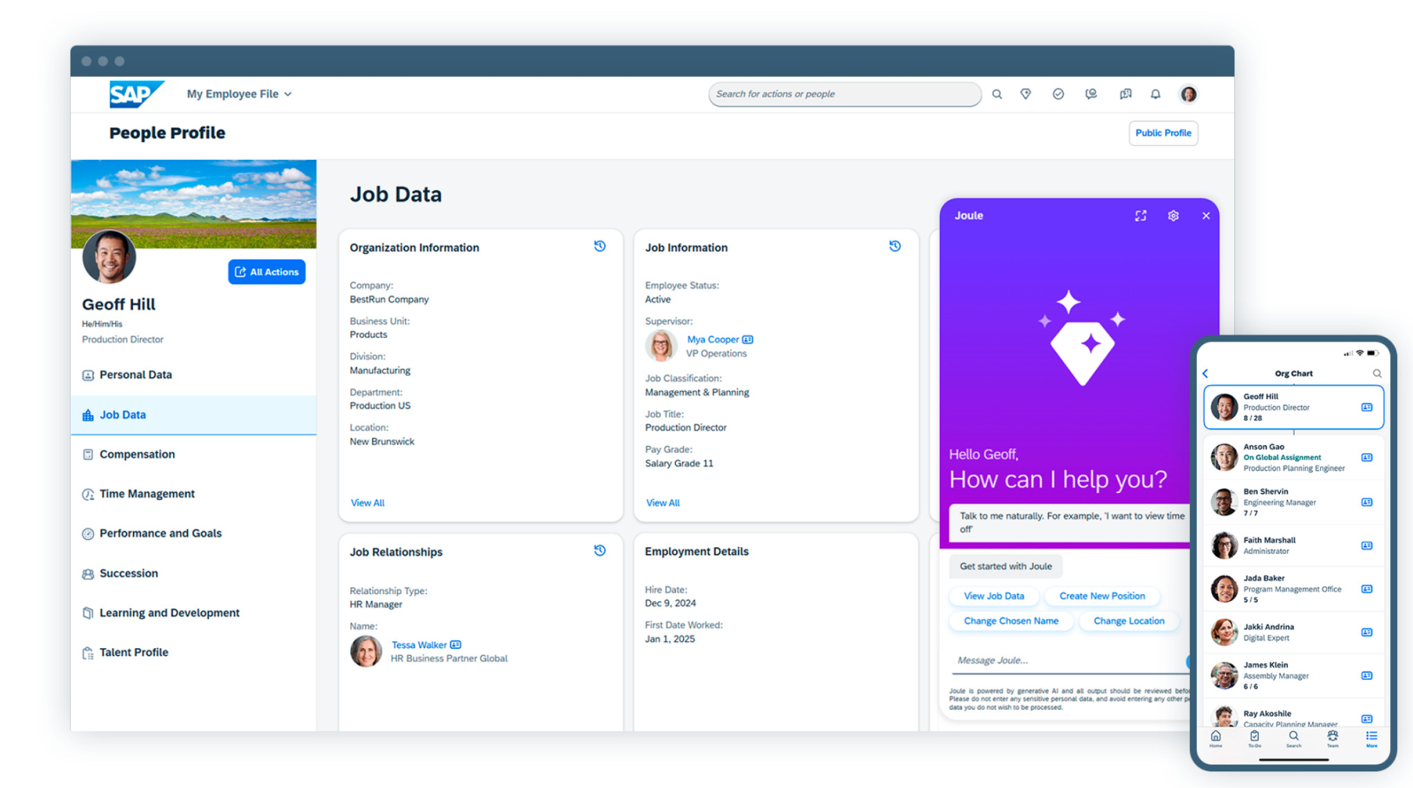Click the Message Joule input field

1070,661
